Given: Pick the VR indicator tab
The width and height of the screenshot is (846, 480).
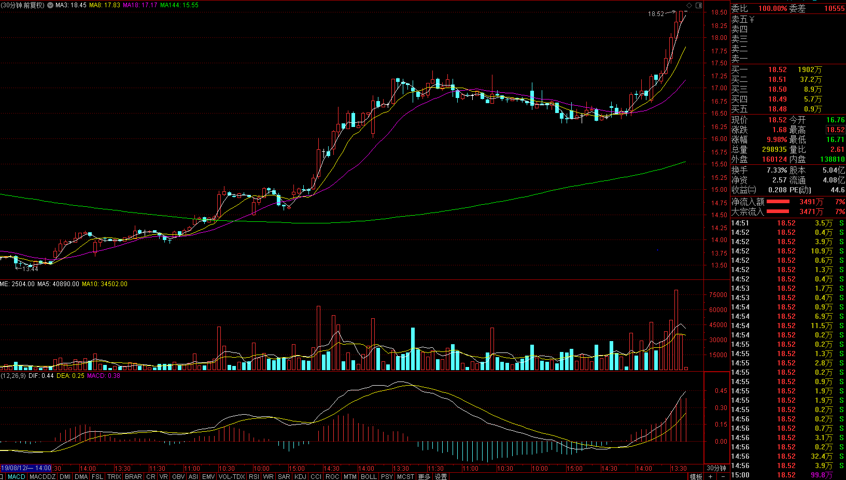Looking at the screenshot, I should pyautogui.click(x=164, y=476).
